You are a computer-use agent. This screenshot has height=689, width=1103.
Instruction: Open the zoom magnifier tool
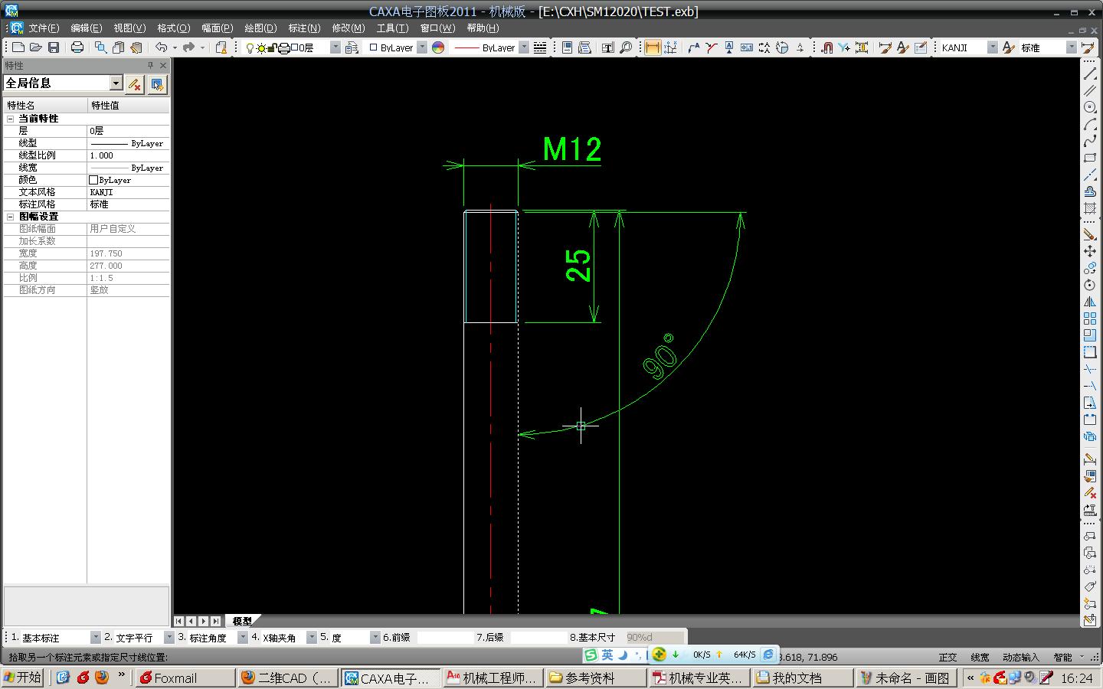[626, 47]
